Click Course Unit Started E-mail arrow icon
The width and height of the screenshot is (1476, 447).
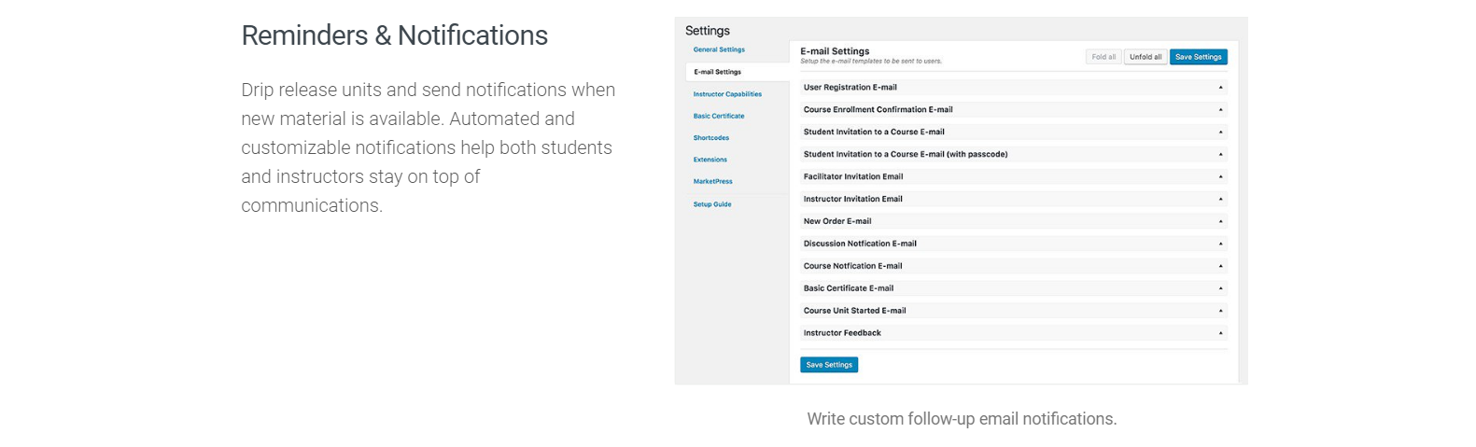(x=1220, y=312)
